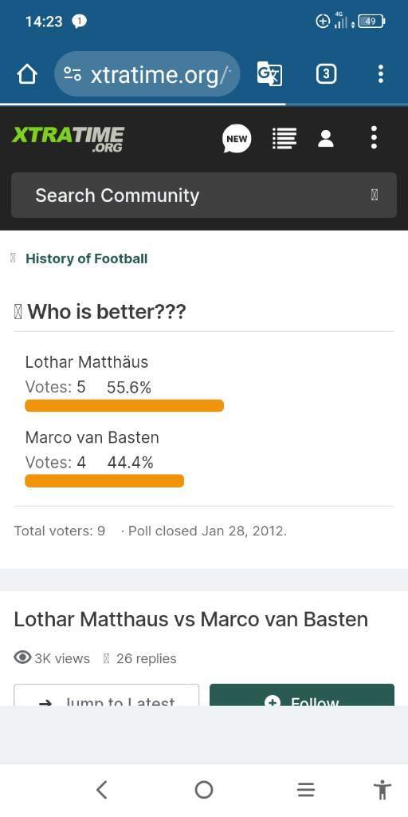Image resolution: width=408 pixels, height=817 pixels.
Task: Tap the Android back navigation arrow
Action: [x=101, y=790]
